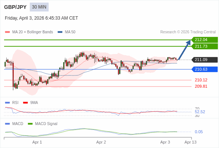Viewport: 219px width, 148px height.
Task: Click the green MACD Signal legend swatch
Action: coord(30,124)
